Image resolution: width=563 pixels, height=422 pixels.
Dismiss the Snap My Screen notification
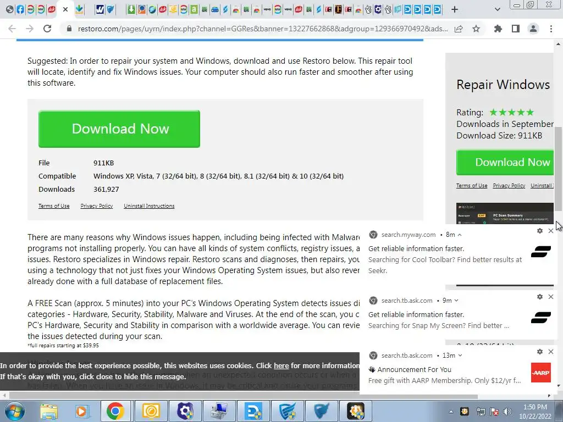[x=551, y=297]
